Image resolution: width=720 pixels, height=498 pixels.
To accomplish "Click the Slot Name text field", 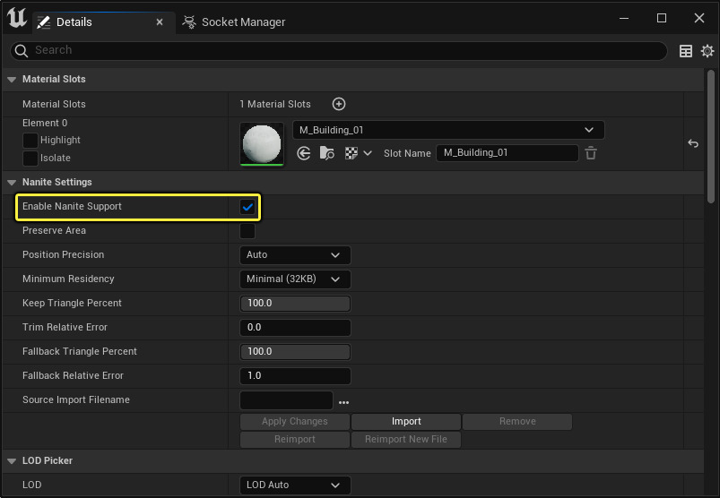I will 507,153.
